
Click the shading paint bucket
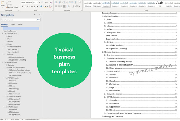pos(73,6)
